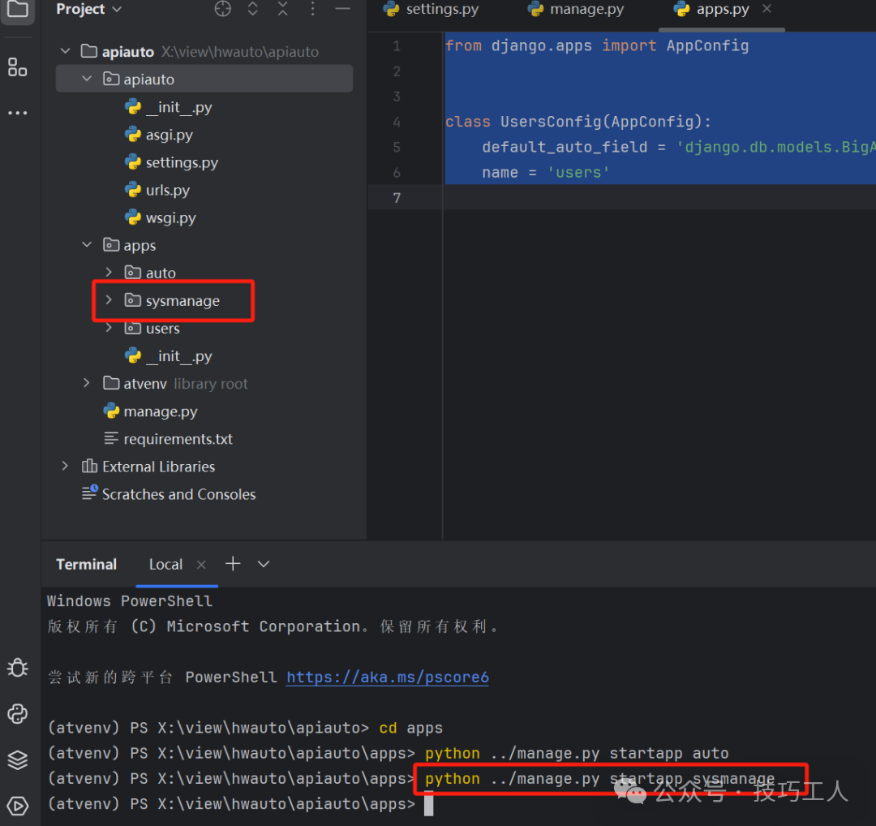Click the Collapse All icon in Project panel
The height and width of the screenshot is (826, 876).
282,9
